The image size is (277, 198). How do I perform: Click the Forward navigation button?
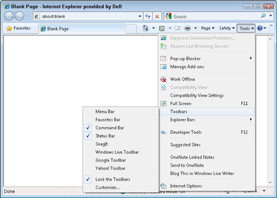pyautogui.click(x=20, y=16)
